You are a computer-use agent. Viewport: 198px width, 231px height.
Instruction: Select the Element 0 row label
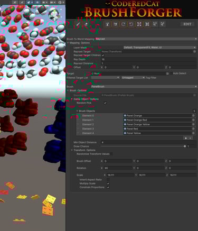(x=88, y=116)
